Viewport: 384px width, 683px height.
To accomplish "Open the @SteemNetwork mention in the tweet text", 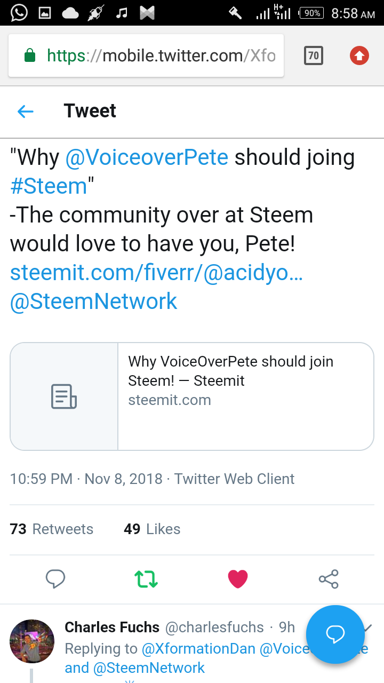I will (94, 301).
